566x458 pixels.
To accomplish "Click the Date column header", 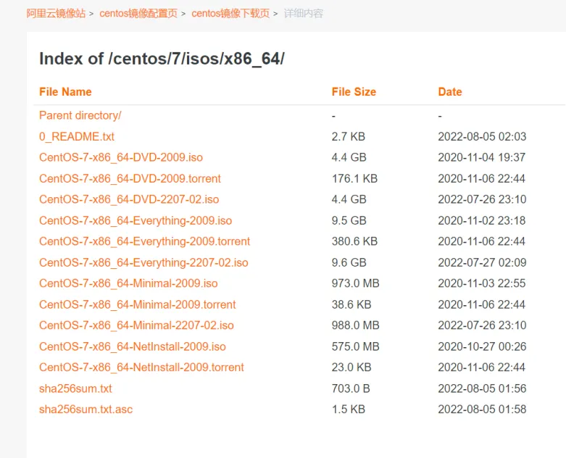I will click(x=450, y=91).
